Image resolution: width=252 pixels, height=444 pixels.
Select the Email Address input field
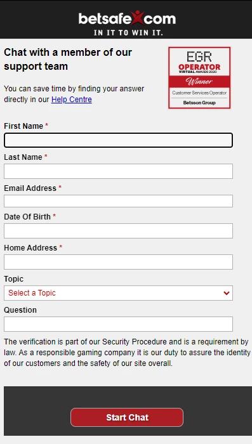[x=118, y=201]
